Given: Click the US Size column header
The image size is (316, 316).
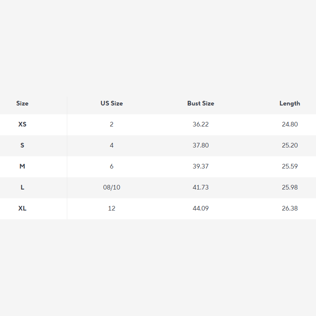Looking at the screenshot, I should click(x=111, y=103).
